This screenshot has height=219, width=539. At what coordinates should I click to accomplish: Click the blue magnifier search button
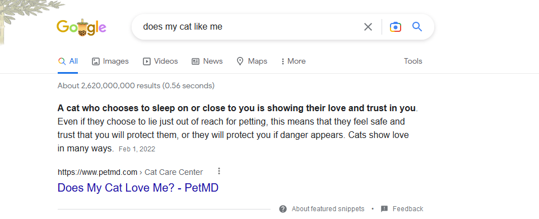[x=417, y=26]
